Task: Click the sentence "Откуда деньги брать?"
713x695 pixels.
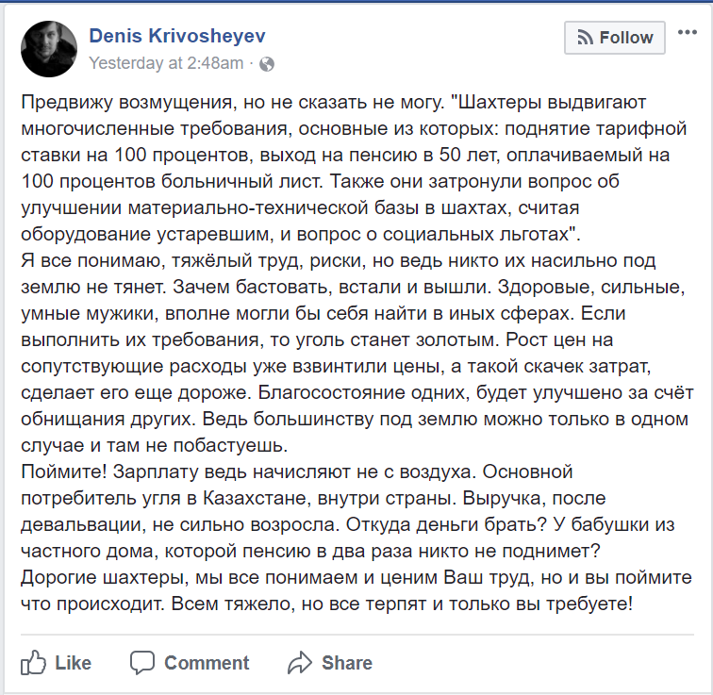Action: click(x=478, y=521)
